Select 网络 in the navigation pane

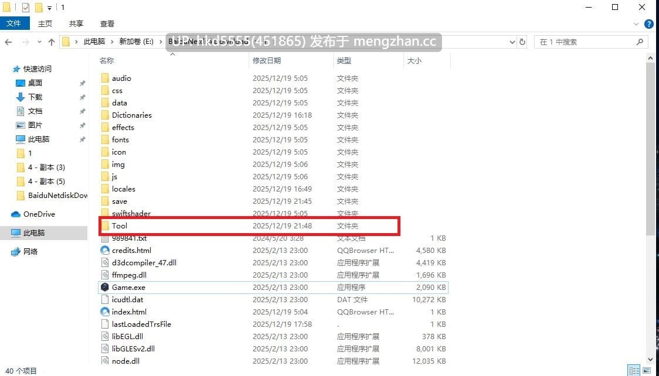click(30, 251)
